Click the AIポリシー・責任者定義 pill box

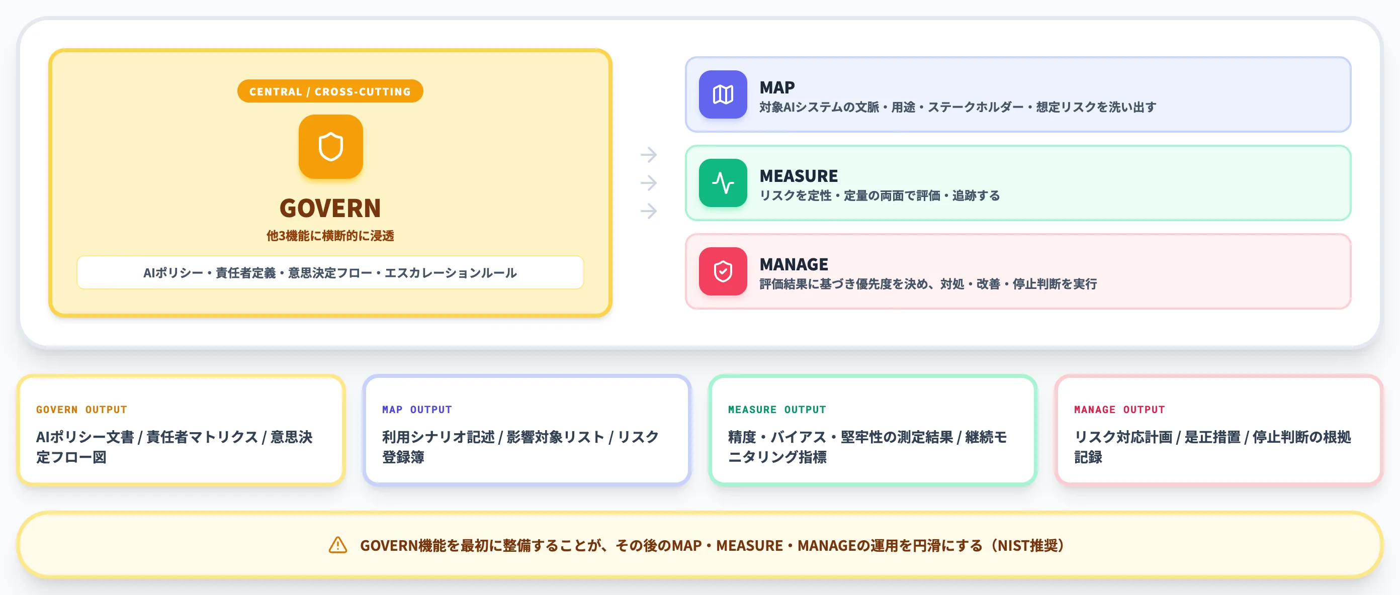click(330, 272)
